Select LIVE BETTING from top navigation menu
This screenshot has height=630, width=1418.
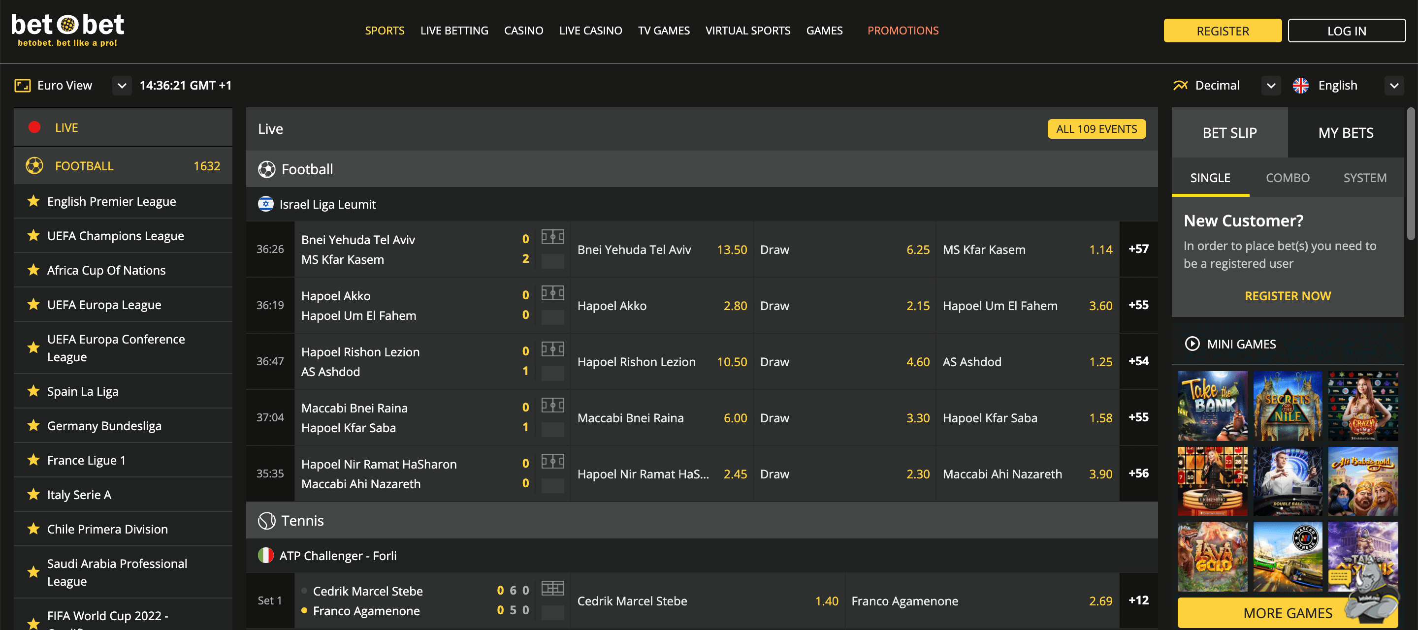454,29
